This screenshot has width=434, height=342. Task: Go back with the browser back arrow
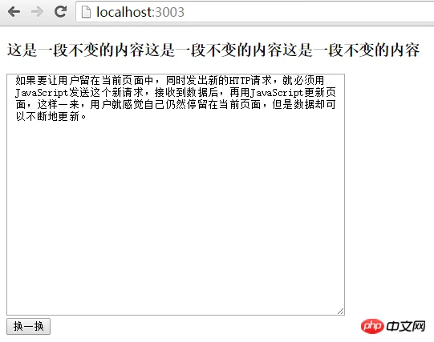coord(14,12)
